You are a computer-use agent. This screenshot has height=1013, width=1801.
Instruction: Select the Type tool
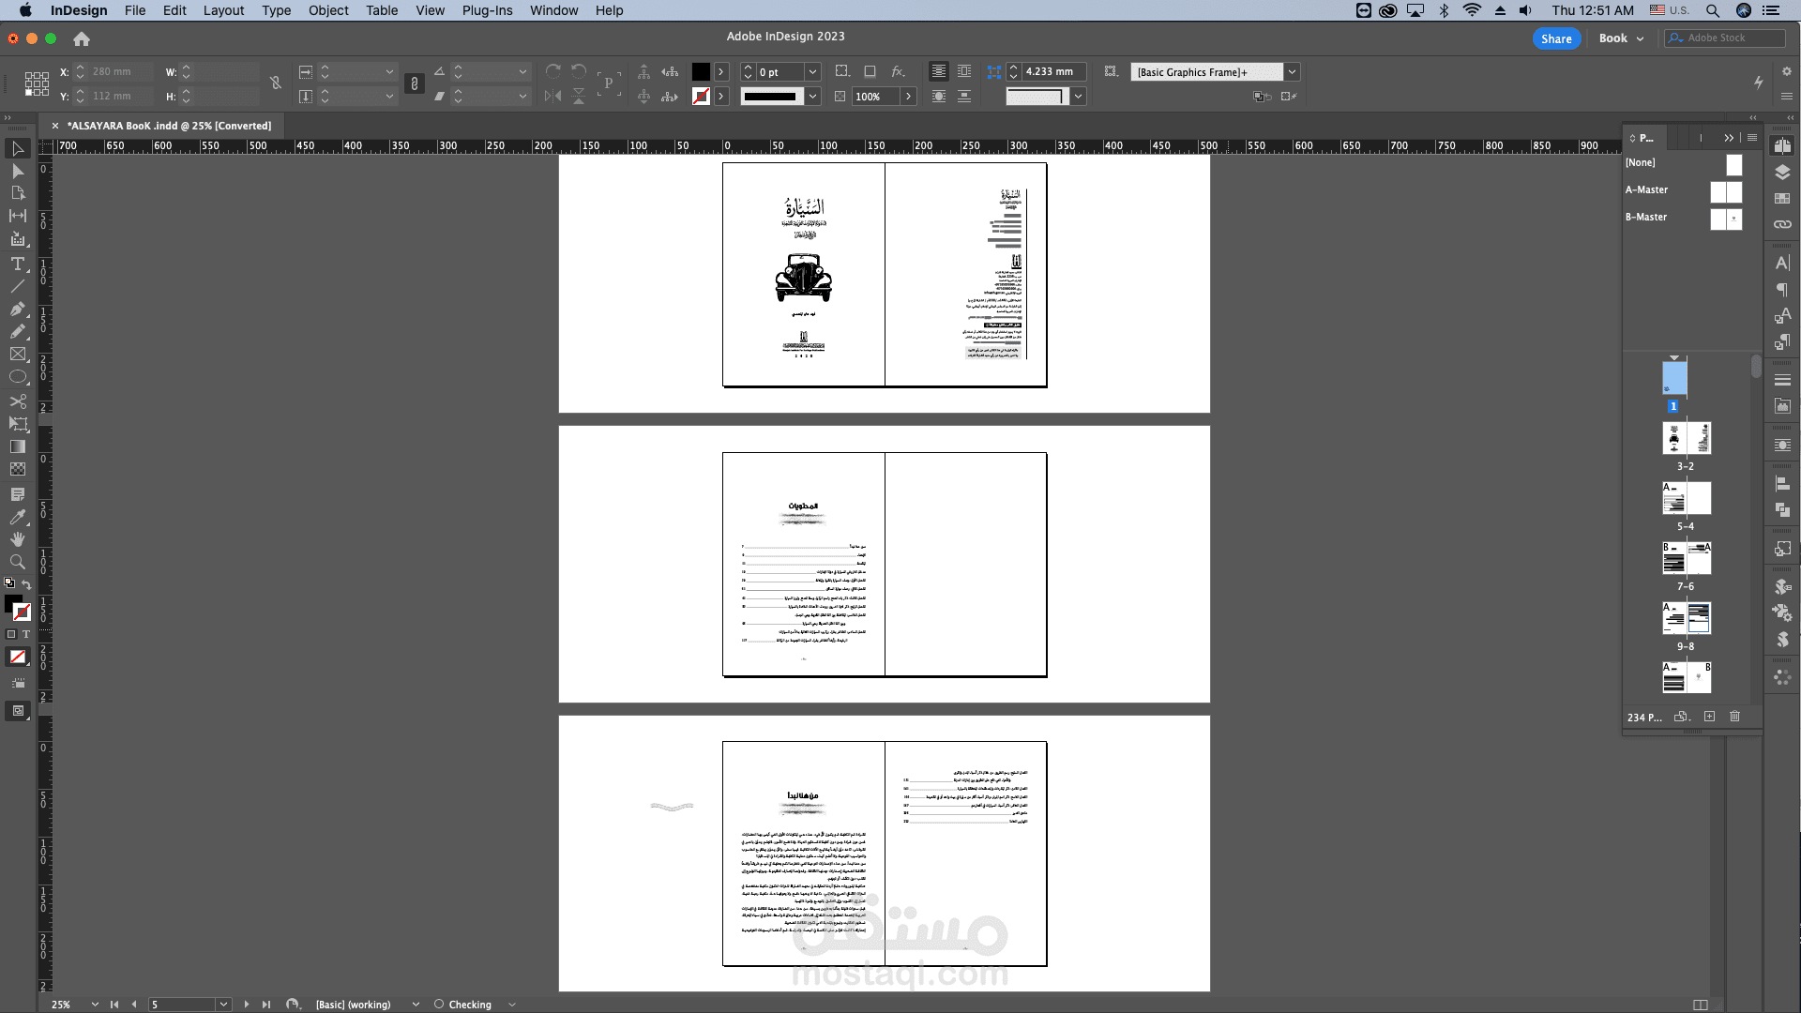[17, 264]
